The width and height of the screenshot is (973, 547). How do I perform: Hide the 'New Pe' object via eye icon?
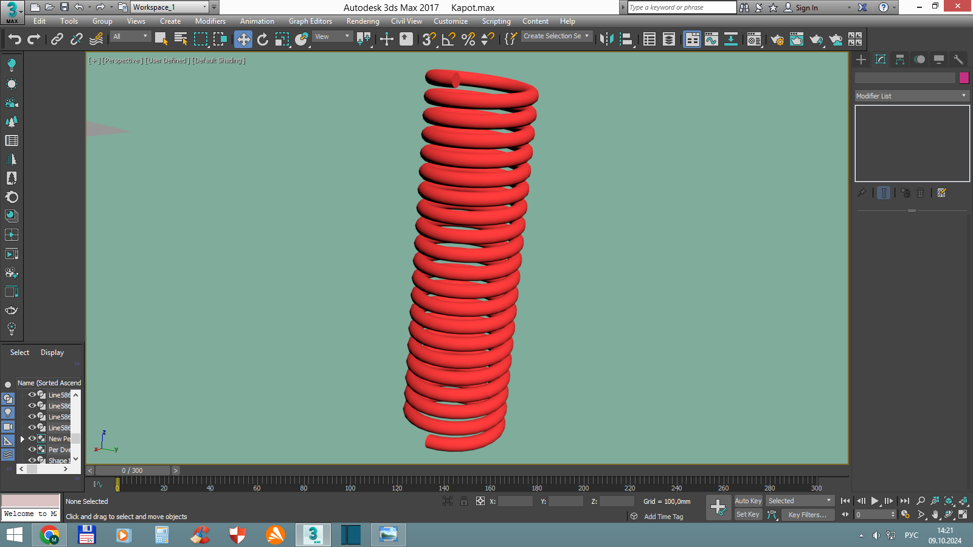click(32, 438)
